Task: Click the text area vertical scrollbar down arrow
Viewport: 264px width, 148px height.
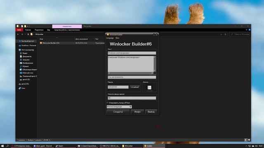Action: point(155,71)
